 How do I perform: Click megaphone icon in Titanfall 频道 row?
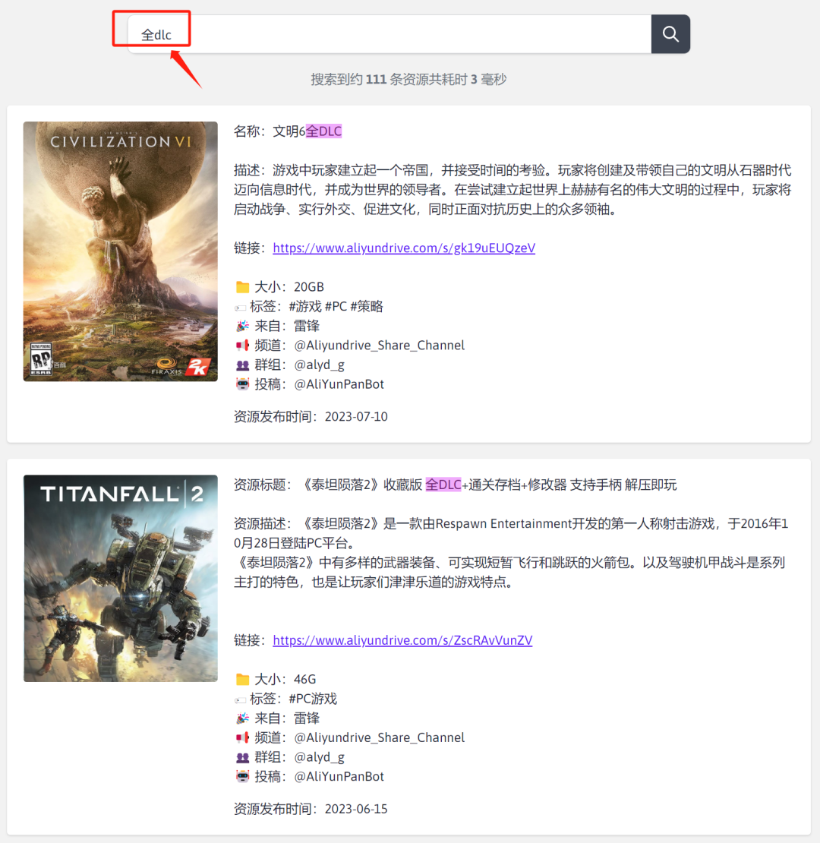point(242,737)
